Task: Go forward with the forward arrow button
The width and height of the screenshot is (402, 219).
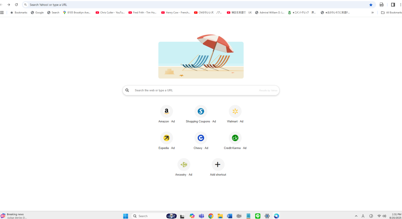Action: [x=9, y=4]
